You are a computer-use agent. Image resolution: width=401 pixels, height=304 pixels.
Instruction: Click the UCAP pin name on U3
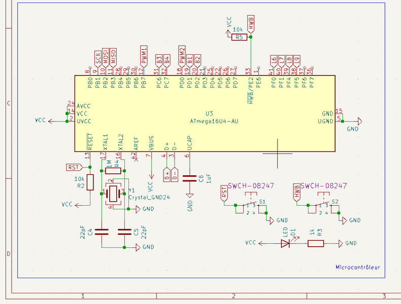(x=189, y=143)
